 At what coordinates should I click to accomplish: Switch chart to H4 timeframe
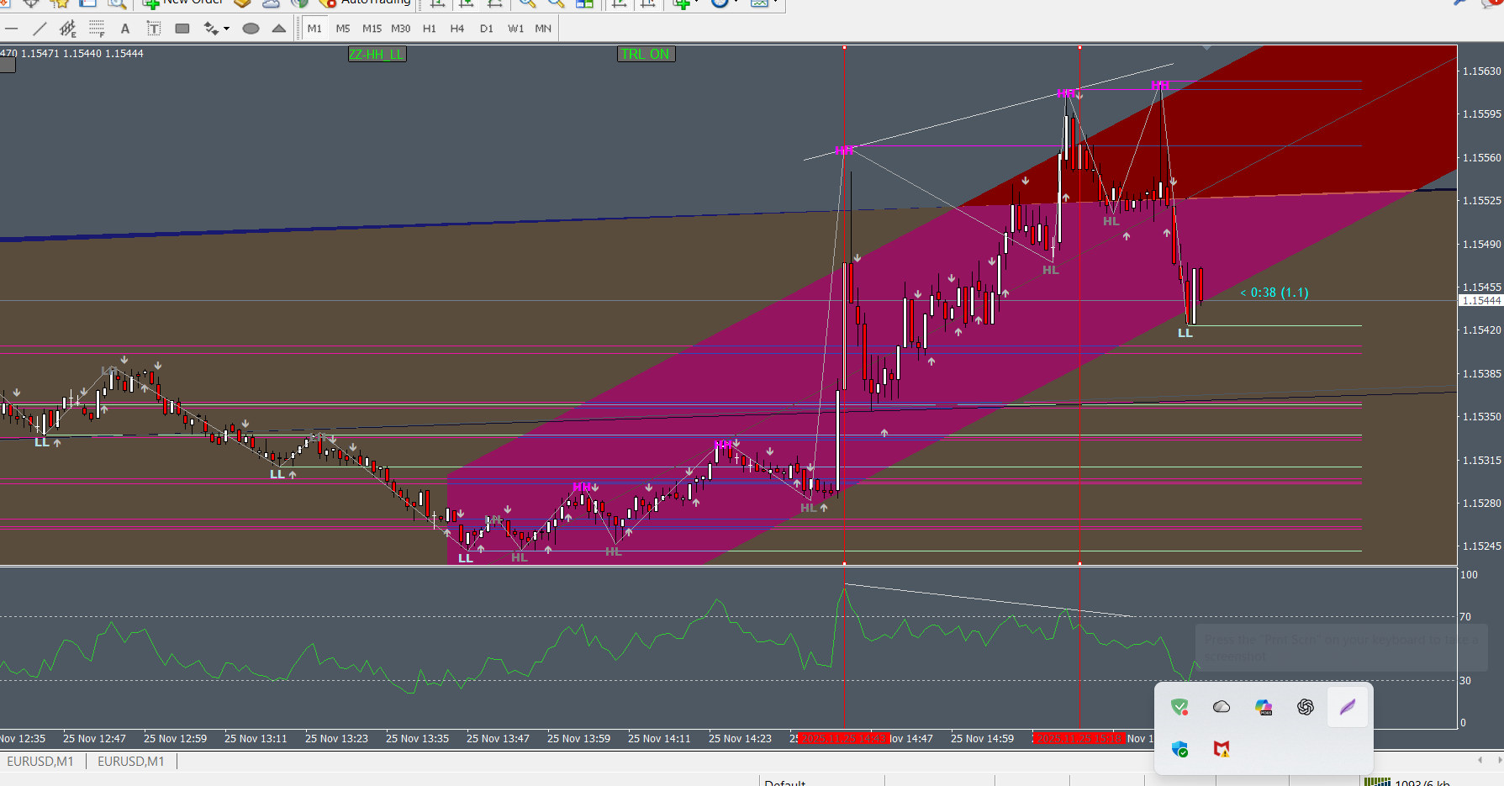457,29
